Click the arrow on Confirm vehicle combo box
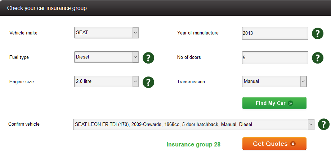 (x=311, y=125)
